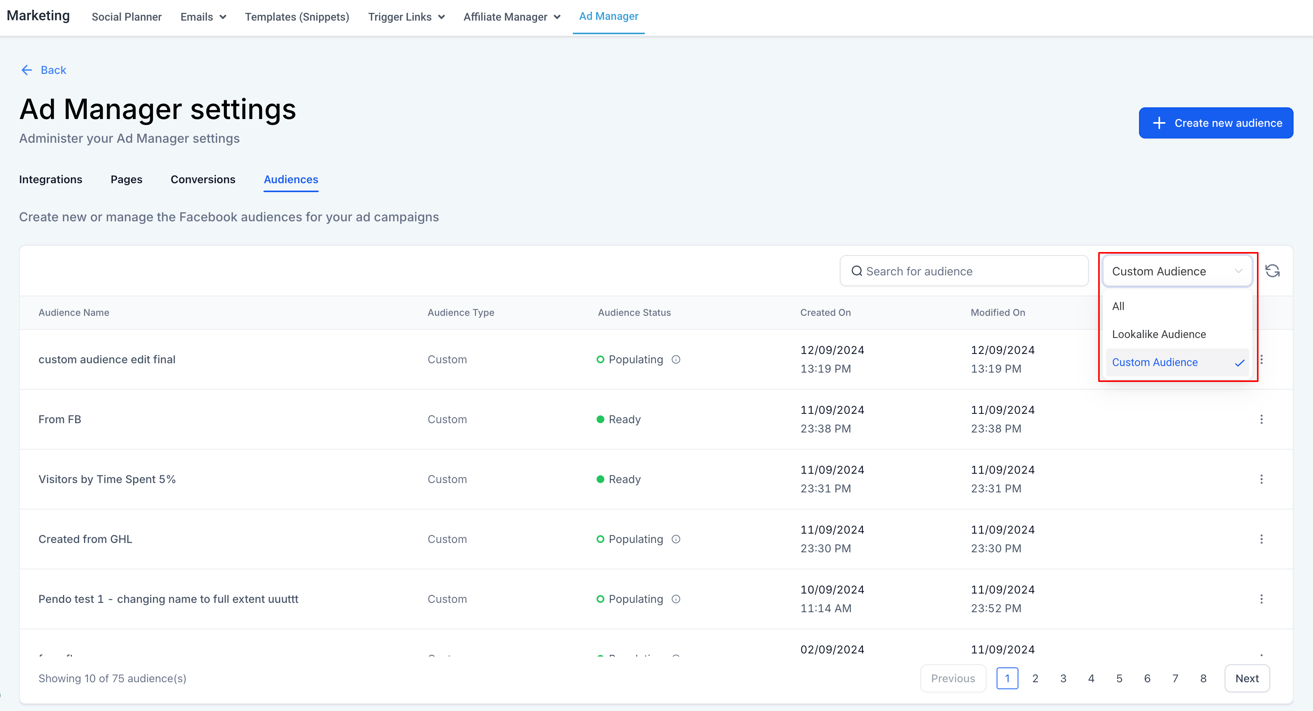The image size is (1313, 711).
Task: Click the Create new audience button
Action: (x=1216, y=123)
